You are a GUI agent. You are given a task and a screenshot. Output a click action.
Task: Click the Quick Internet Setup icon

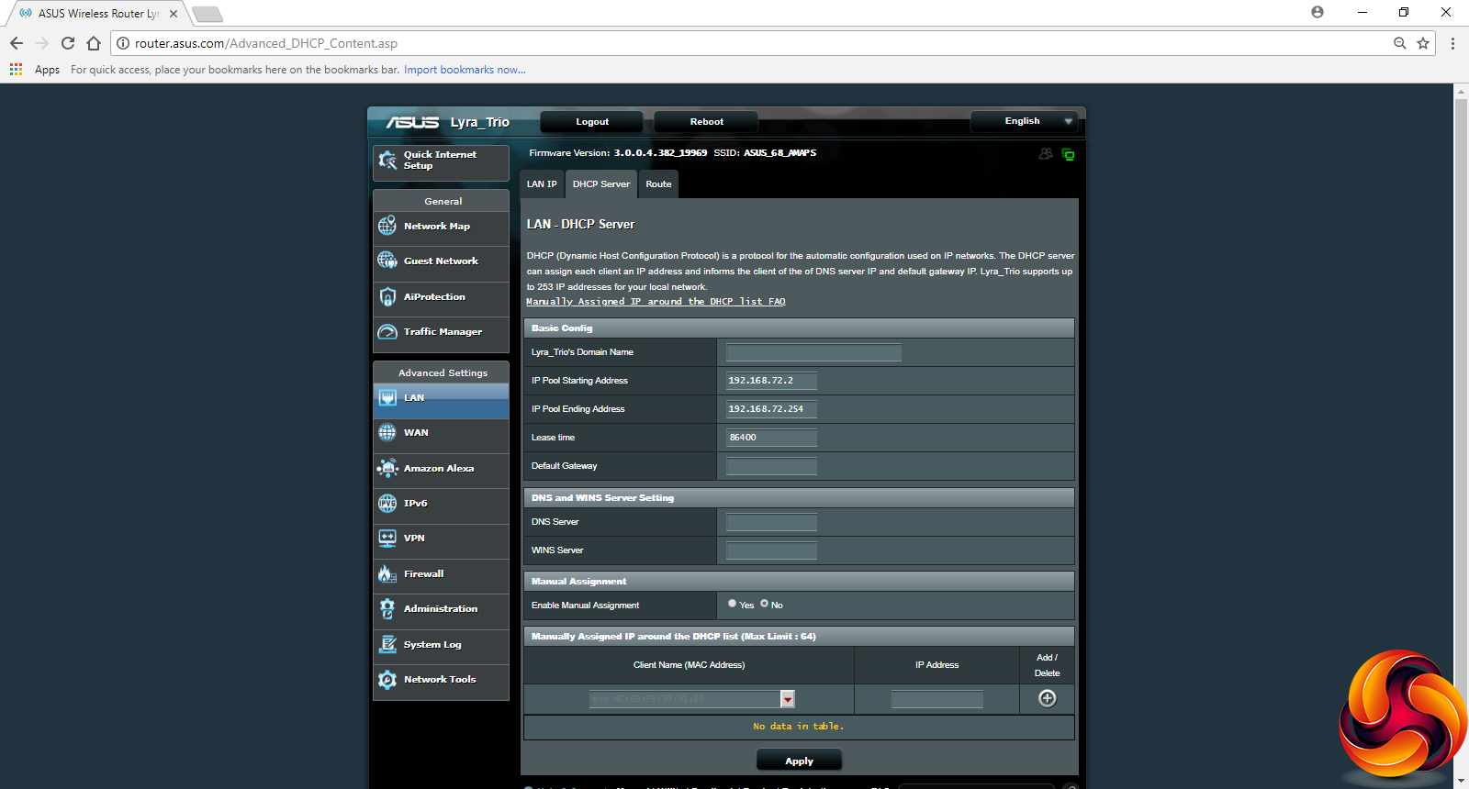pyautogui.click(x=387, y=161)
